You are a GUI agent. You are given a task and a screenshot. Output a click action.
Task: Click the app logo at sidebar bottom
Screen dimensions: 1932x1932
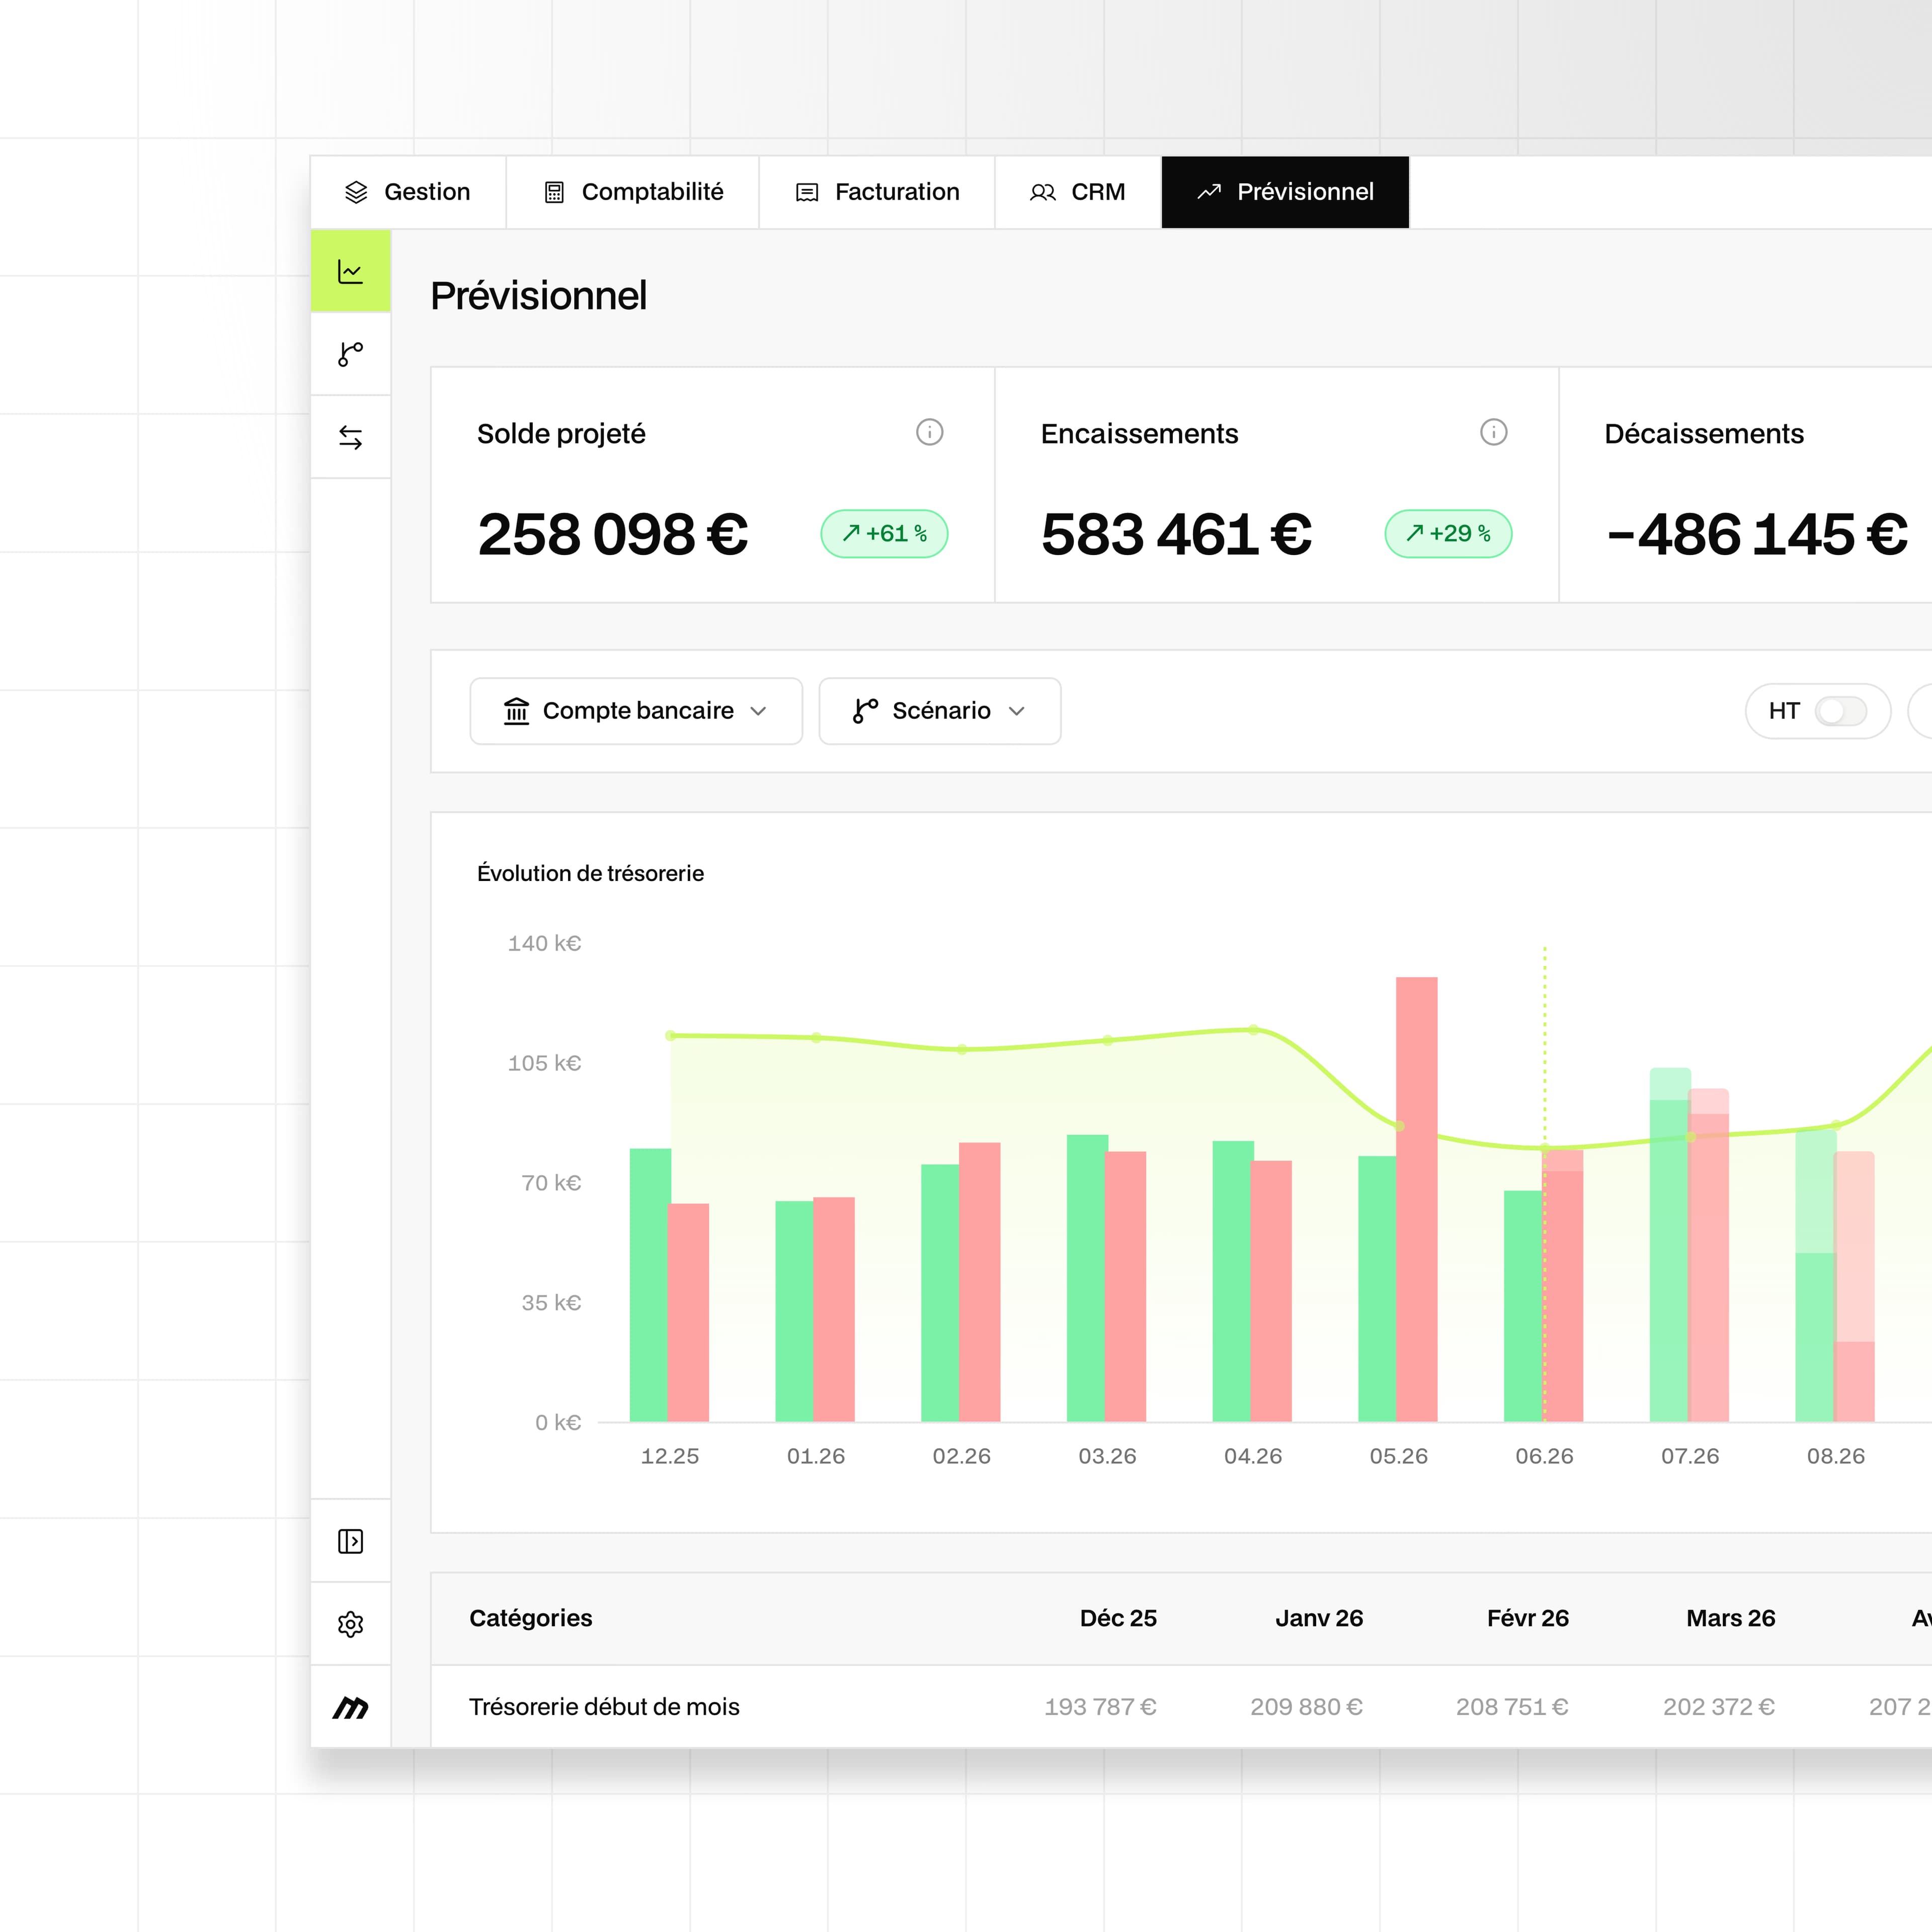click(x=350, y=1707)
